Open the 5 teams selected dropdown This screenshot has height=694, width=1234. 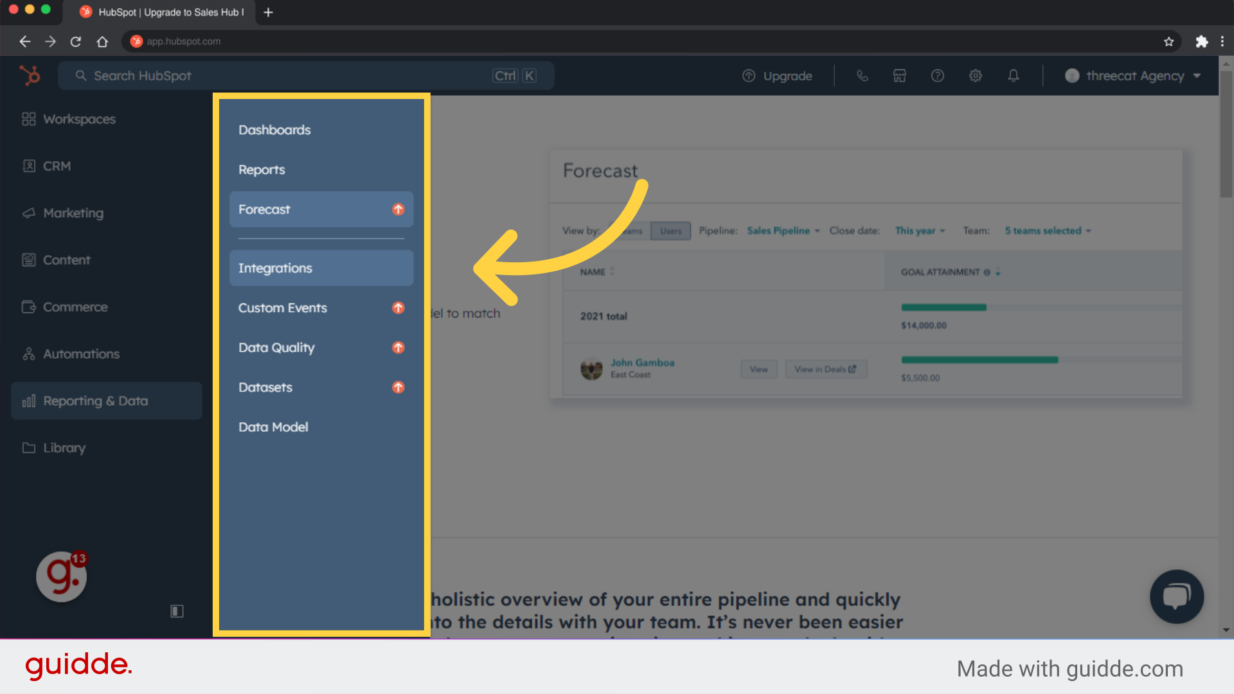tap(1046, 231)
